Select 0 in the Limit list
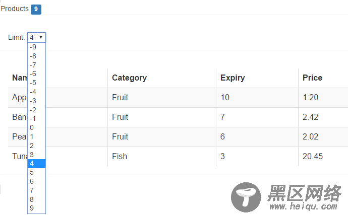Image resolution: width=348 pixels, height=215 pixels. click(36, 128)
